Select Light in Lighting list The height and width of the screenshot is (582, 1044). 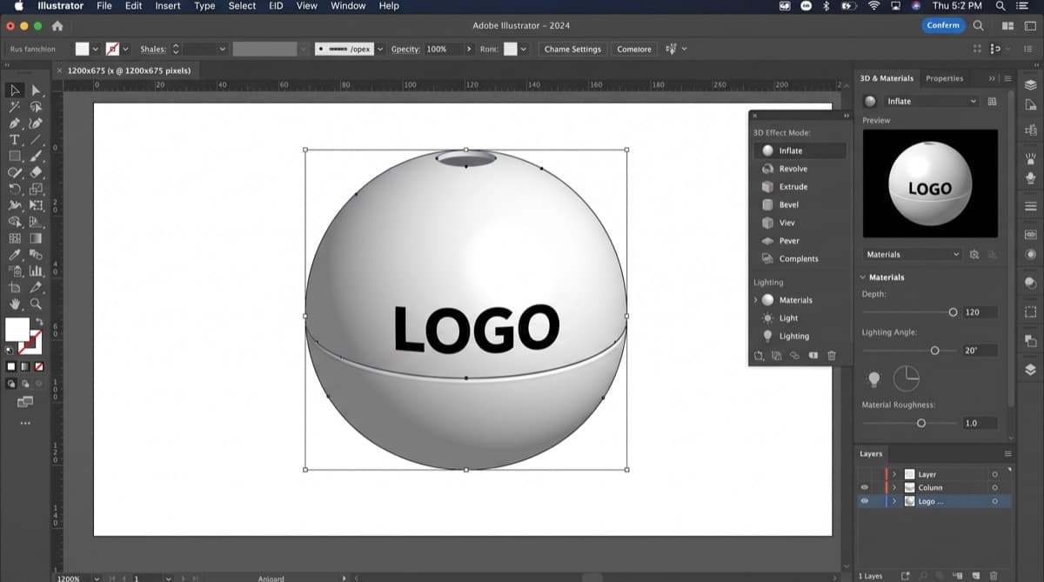tap(800, 318)
